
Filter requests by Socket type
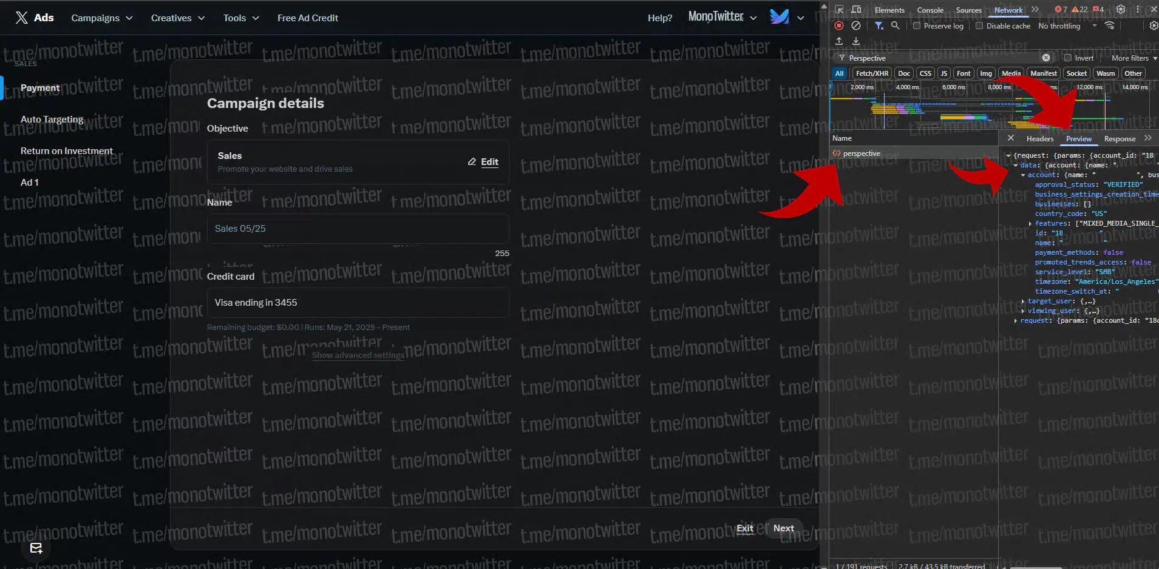[1076, 73]
